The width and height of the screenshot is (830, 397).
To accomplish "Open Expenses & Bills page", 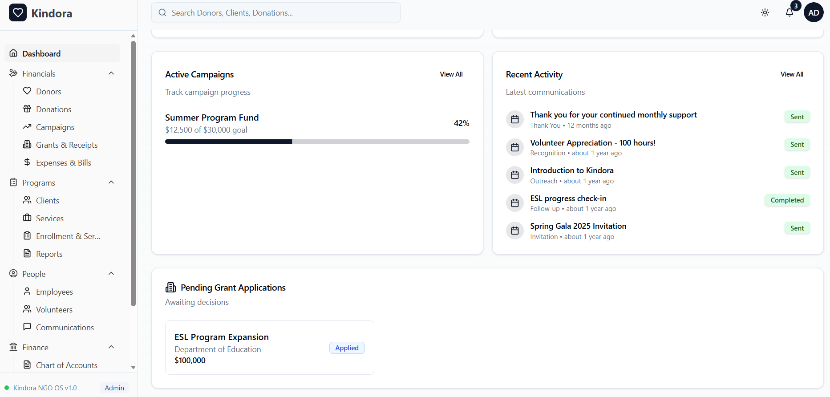I will coord(64,162).
